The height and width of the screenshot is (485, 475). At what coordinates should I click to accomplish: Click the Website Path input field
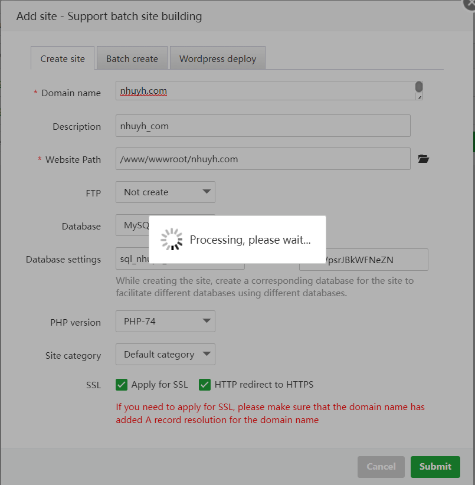tap(263, 159)
